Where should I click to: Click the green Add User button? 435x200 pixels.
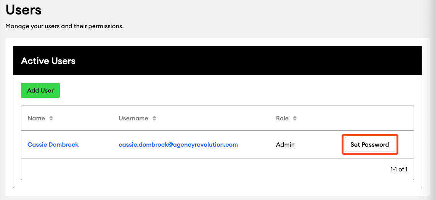pyautogui.click(x=40, y=90)
